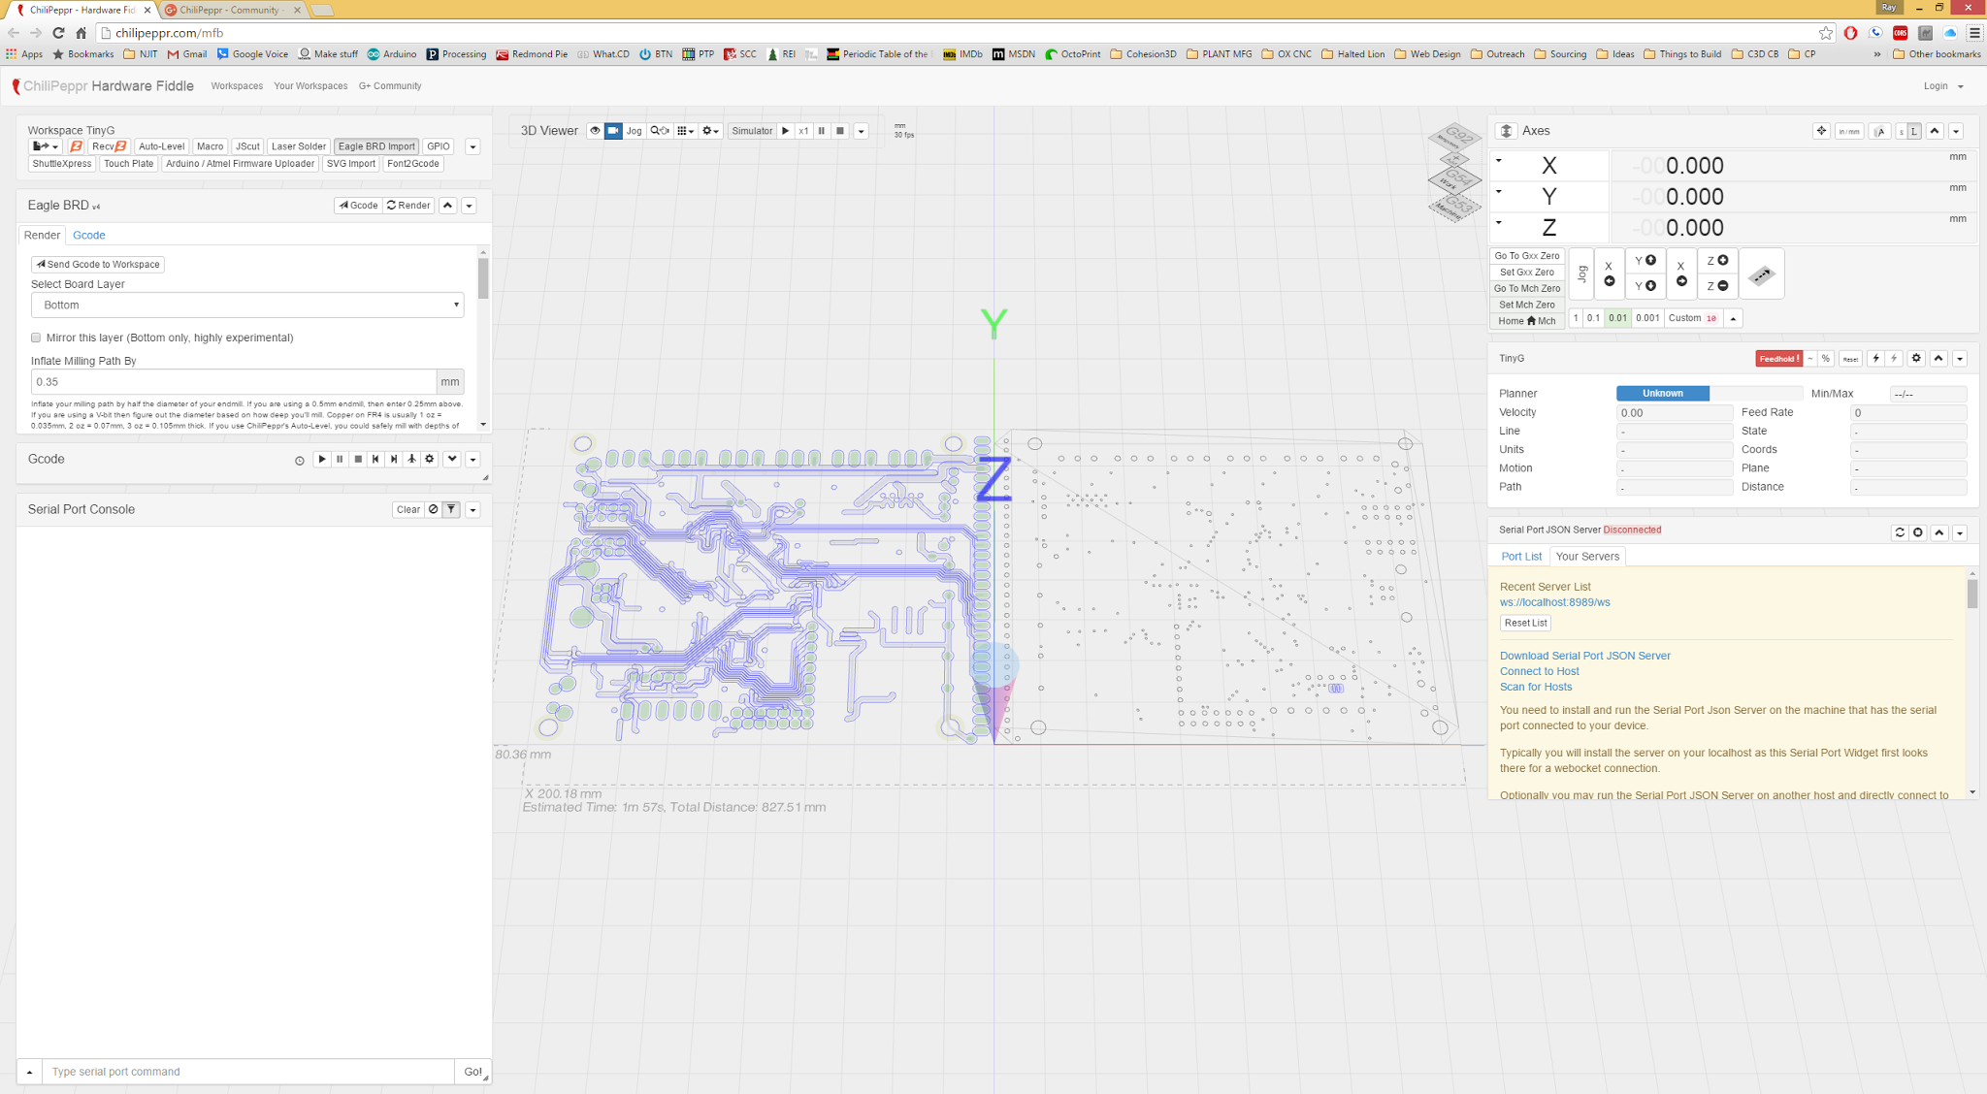The height and width of the screenshot is (1094, 1987).
Task: Click Home Mch button
Action: click(x=1526, y=321)
